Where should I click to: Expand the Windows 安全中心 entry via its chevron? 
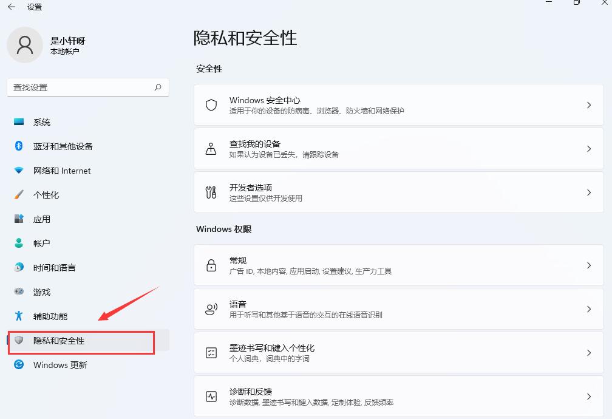click(588, 104)
